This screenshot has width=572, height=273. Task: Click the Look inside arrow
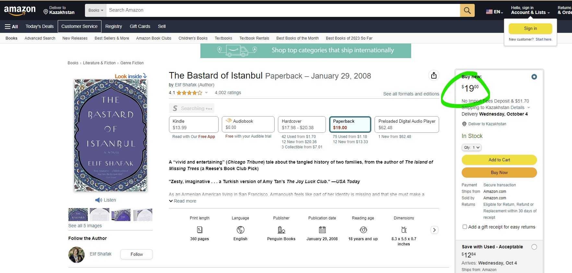click(145, 76)
